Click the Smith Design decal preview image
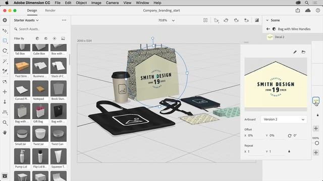The width and height of the screenshot is (323, 181). [276, 84]
